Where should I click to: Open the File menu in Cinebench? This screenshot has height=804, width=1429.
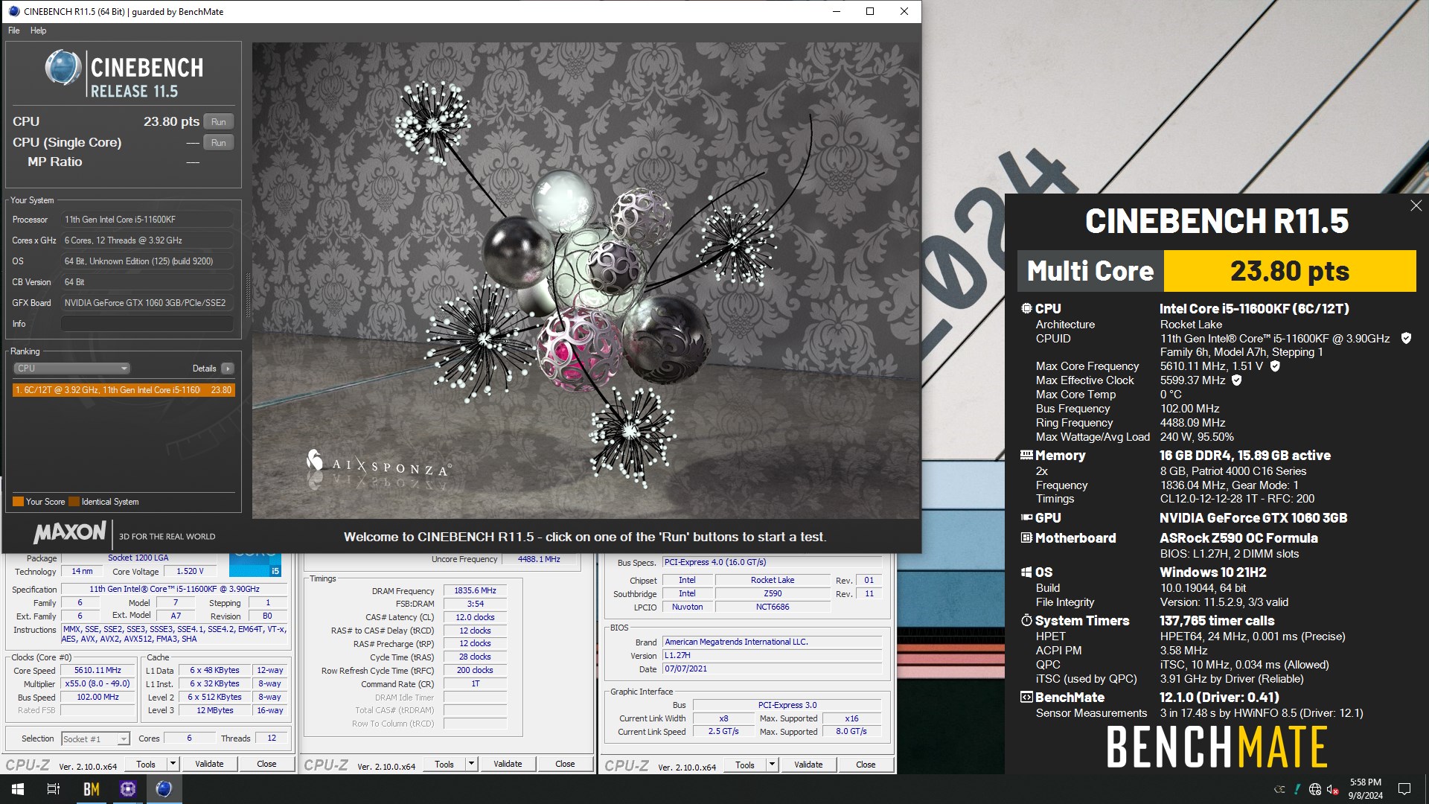point(13,31)
